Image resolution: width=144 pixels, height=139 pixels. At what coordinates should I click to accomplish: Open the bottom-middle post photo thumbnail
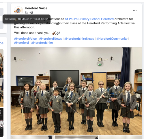tap(76, 137)
